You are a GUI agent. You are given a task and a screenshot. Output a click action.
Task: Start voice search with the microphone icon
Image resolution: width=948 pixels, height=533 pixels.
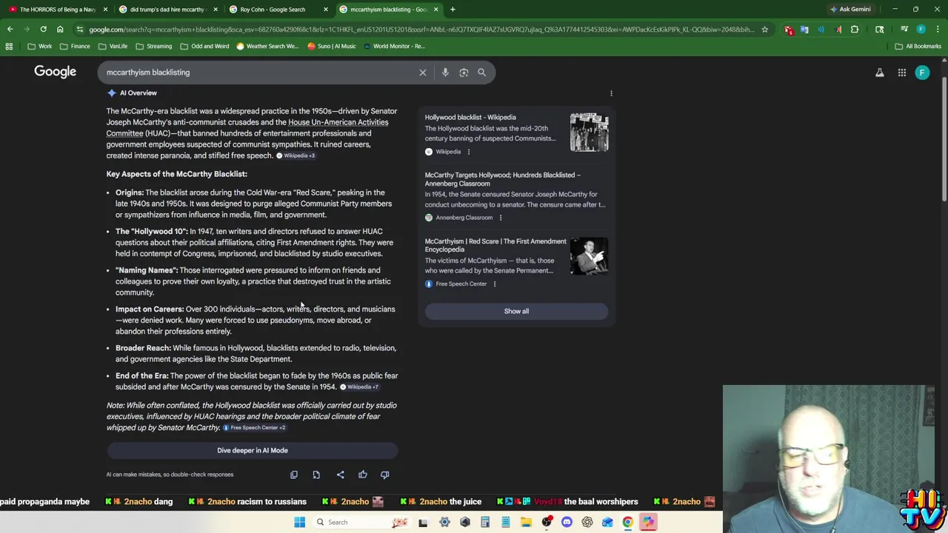coord(445,73)
